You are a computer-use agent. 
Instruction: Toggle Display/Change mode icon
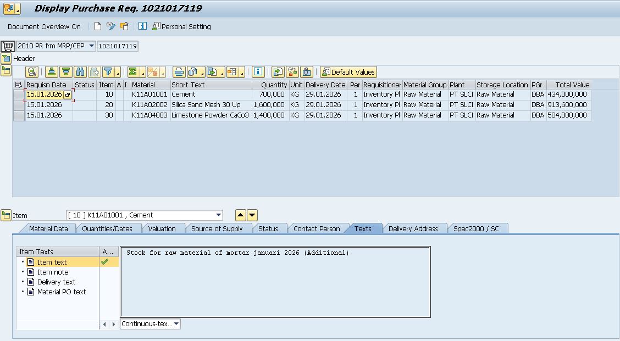[111, 26]
